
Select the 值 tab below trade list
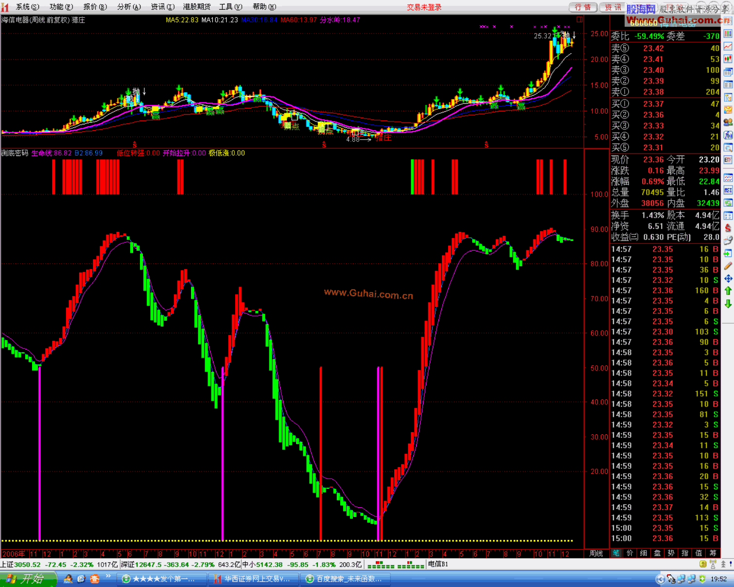coord(699,553)
